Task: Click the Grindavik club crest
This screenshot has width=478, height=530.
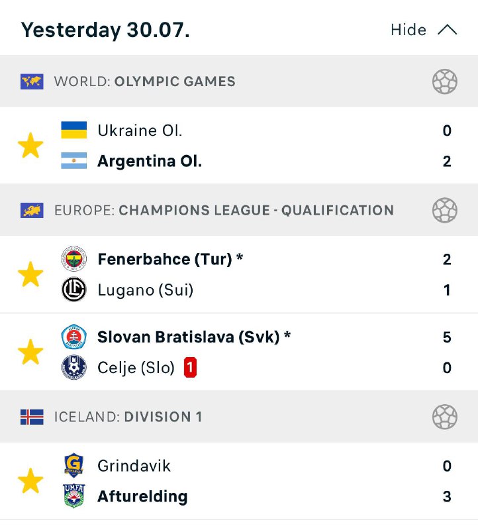Action: click(x=73, y=466)
